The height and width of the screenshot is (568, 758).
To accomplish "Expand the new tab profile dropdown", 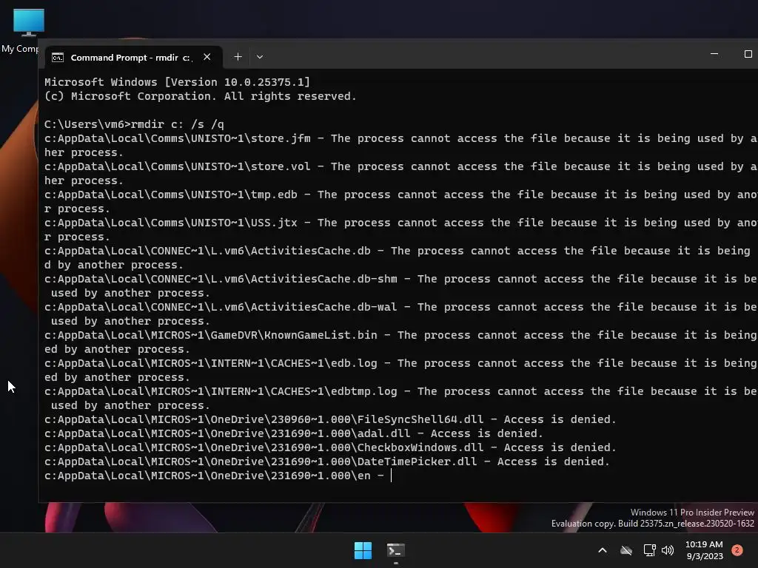I will tap(260, 57).
